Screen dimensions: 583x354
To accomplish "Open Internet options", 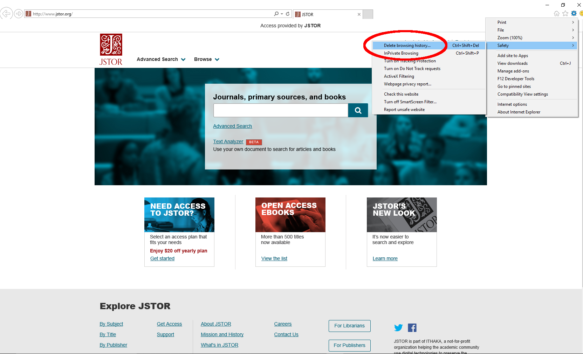I will 532,104.
